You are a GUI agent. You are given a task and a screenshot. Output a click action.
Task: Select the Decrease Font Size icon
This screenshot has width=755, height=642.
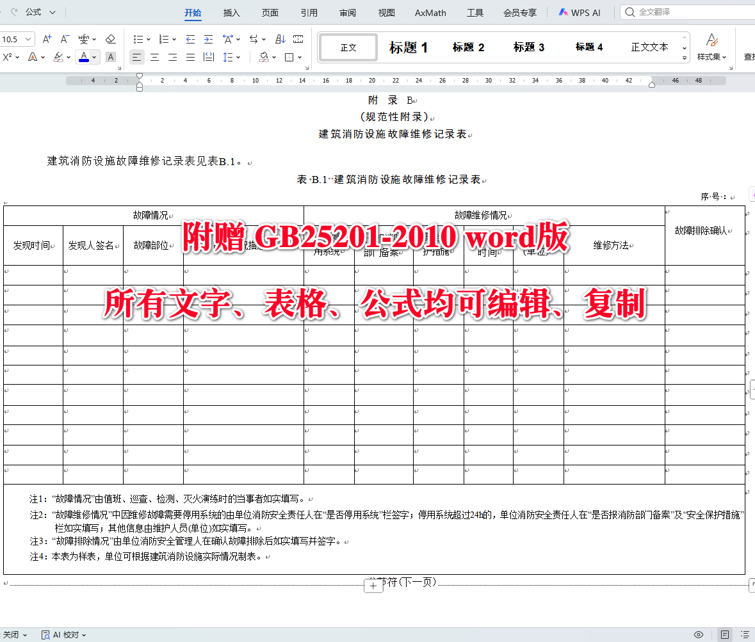coord(64,38)
